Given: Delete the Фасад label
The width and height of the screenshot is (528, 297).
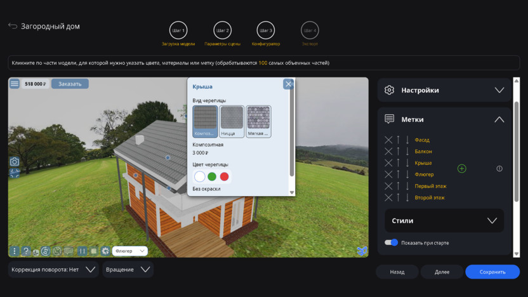Looking at the screenshot, I should tap(388, 140).
